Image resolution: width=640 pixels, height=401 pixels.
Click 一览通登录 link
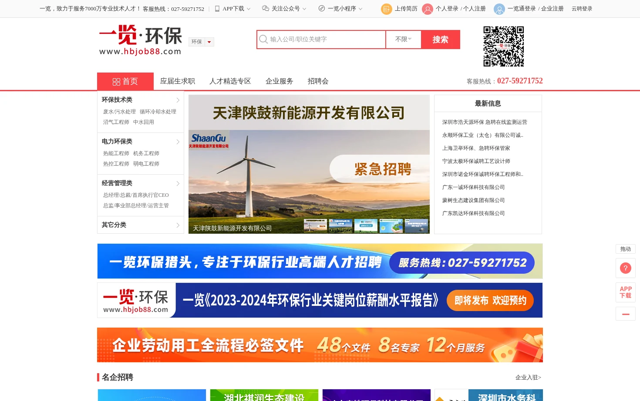pyautogui.click(x=522, y=9)
